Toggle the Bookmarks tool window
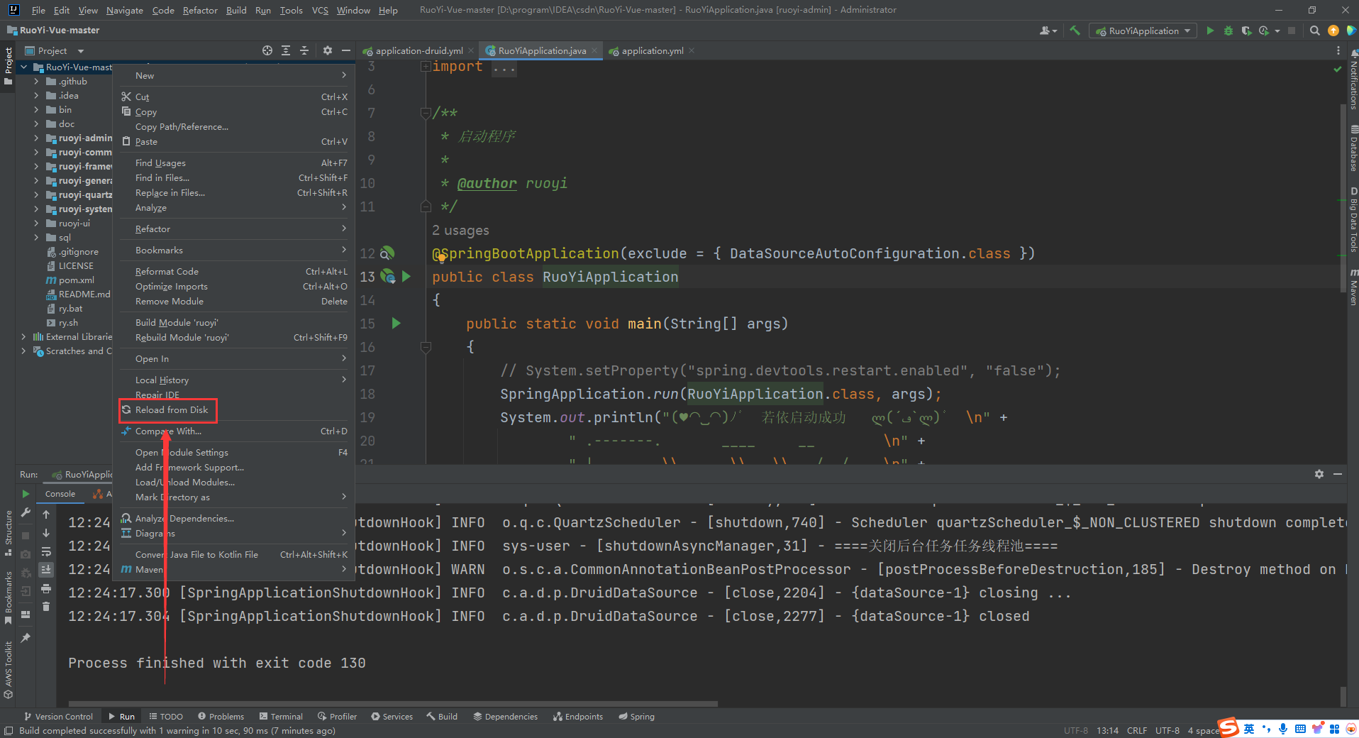 [8, 597]
